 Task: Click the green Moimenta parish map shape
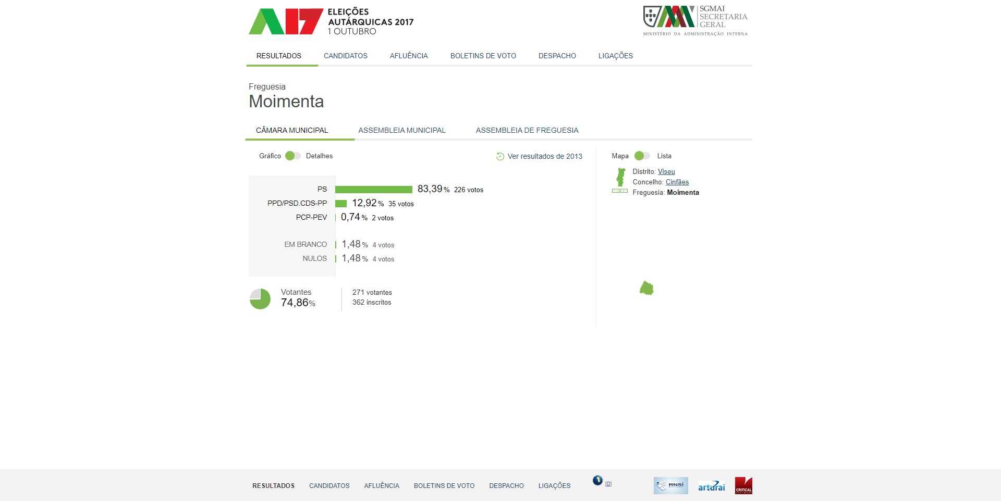point(646,288)
